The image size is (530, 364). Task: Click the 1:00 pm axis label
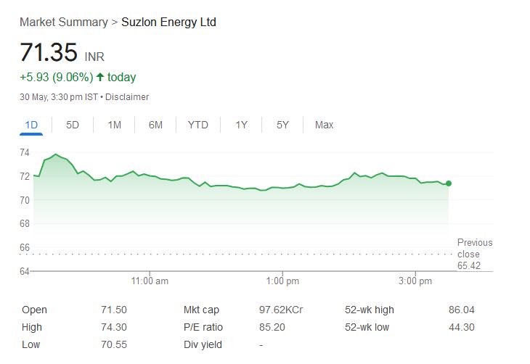[282, 281]
